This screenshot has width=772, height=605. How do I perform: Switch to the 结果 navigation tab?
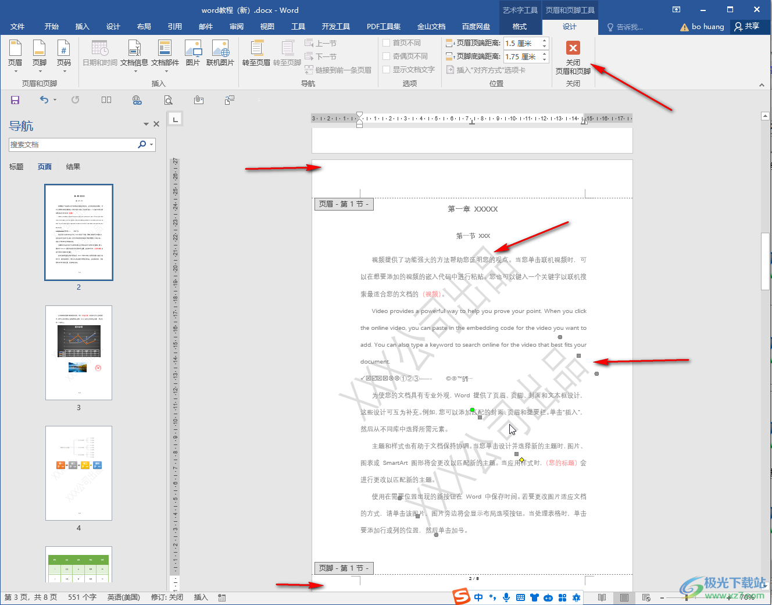(x=73, y=167)
